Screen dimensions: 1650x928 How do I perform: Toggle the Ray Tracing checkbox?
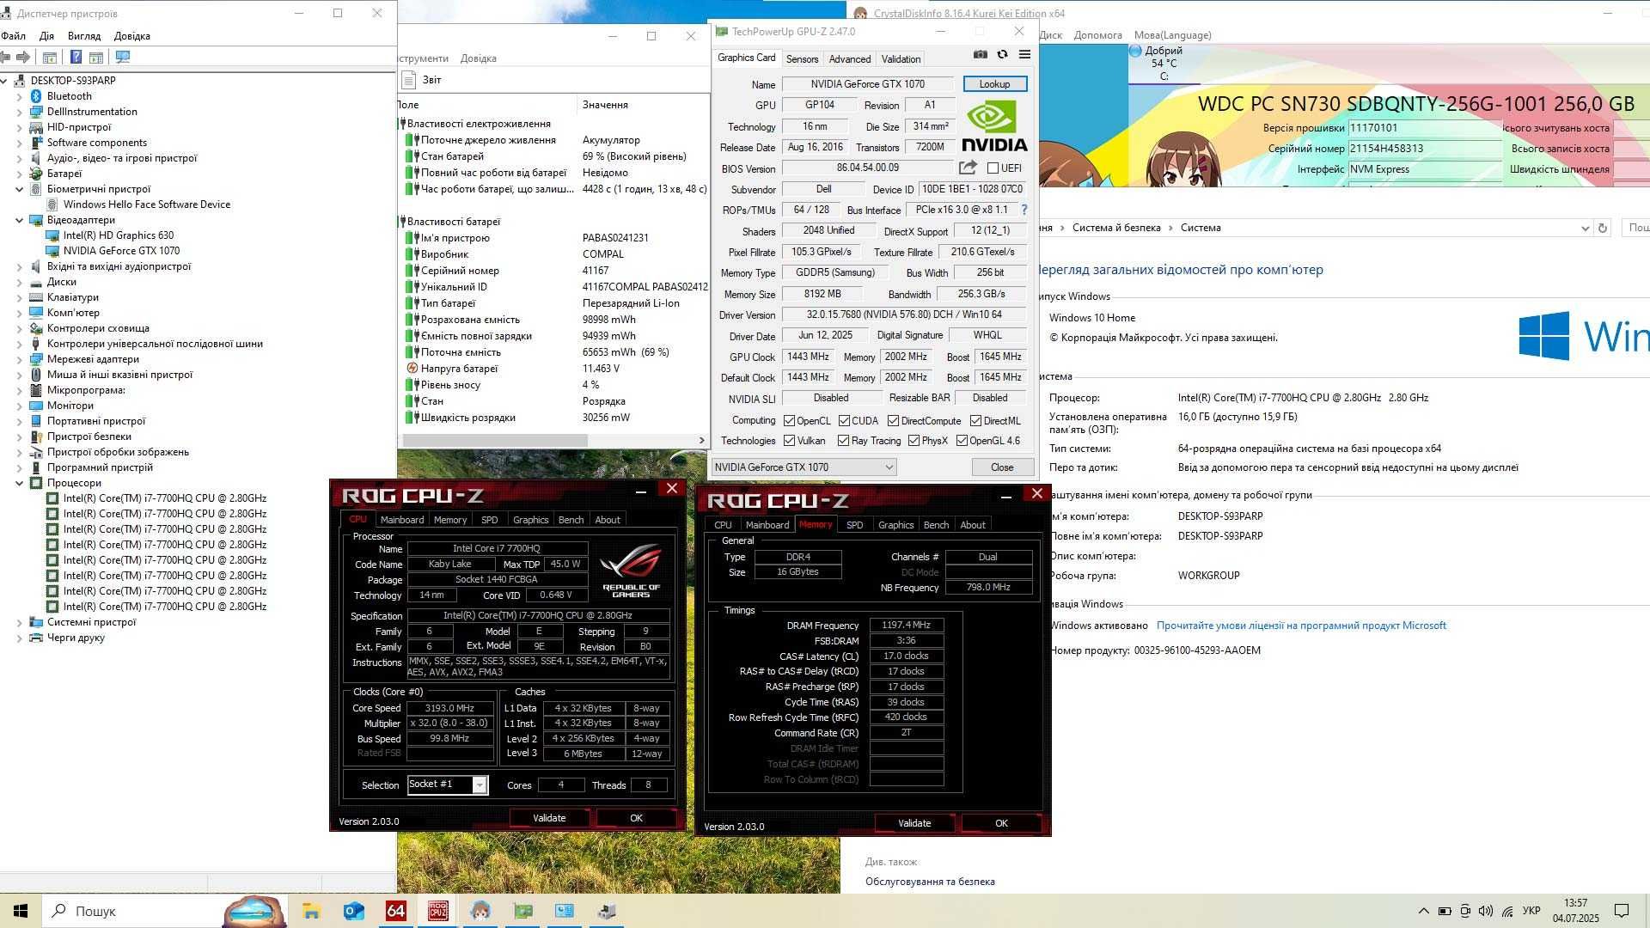(x=843, y=441)
